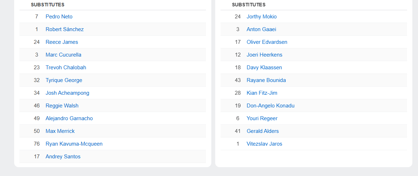The image size is (418, 176).
Task: Open Vitezslav Jaros' profile link
Action: click(x=264, y=144)
